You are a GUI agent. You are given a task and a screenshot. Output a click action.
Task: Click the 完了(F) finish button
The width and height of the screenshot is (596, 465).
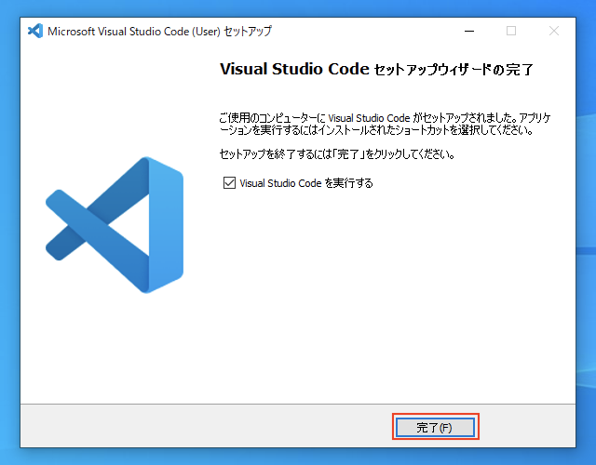[x=435, y=428]
